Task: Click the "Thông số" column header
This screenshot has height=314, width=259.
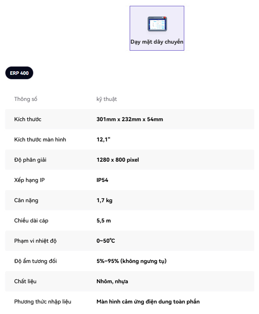Action: point(26,99)
